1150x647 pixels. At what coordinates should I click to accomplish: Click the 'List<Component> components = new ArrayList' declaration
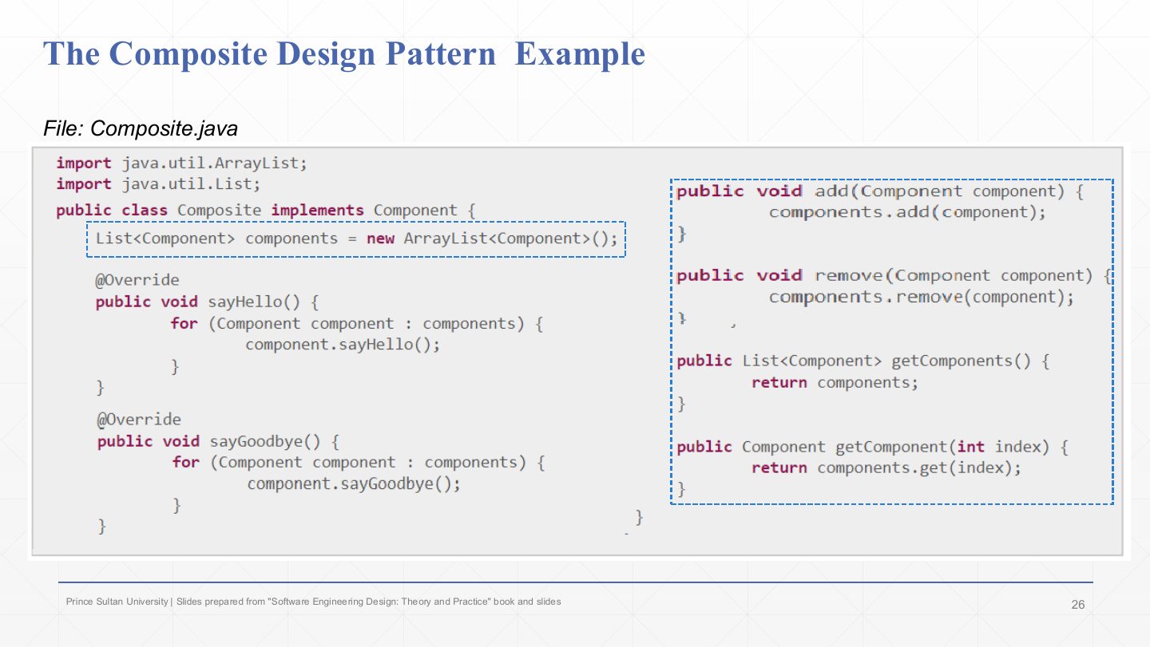(356, 239)
